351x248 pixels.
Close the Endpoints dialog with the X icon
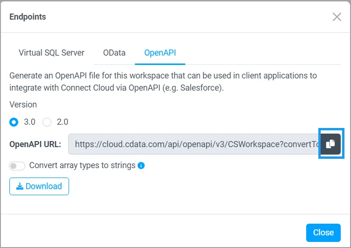click(x=337, y=17)
